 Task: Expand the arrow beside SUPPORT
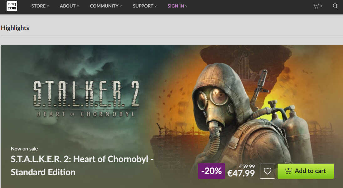(156, 6)
